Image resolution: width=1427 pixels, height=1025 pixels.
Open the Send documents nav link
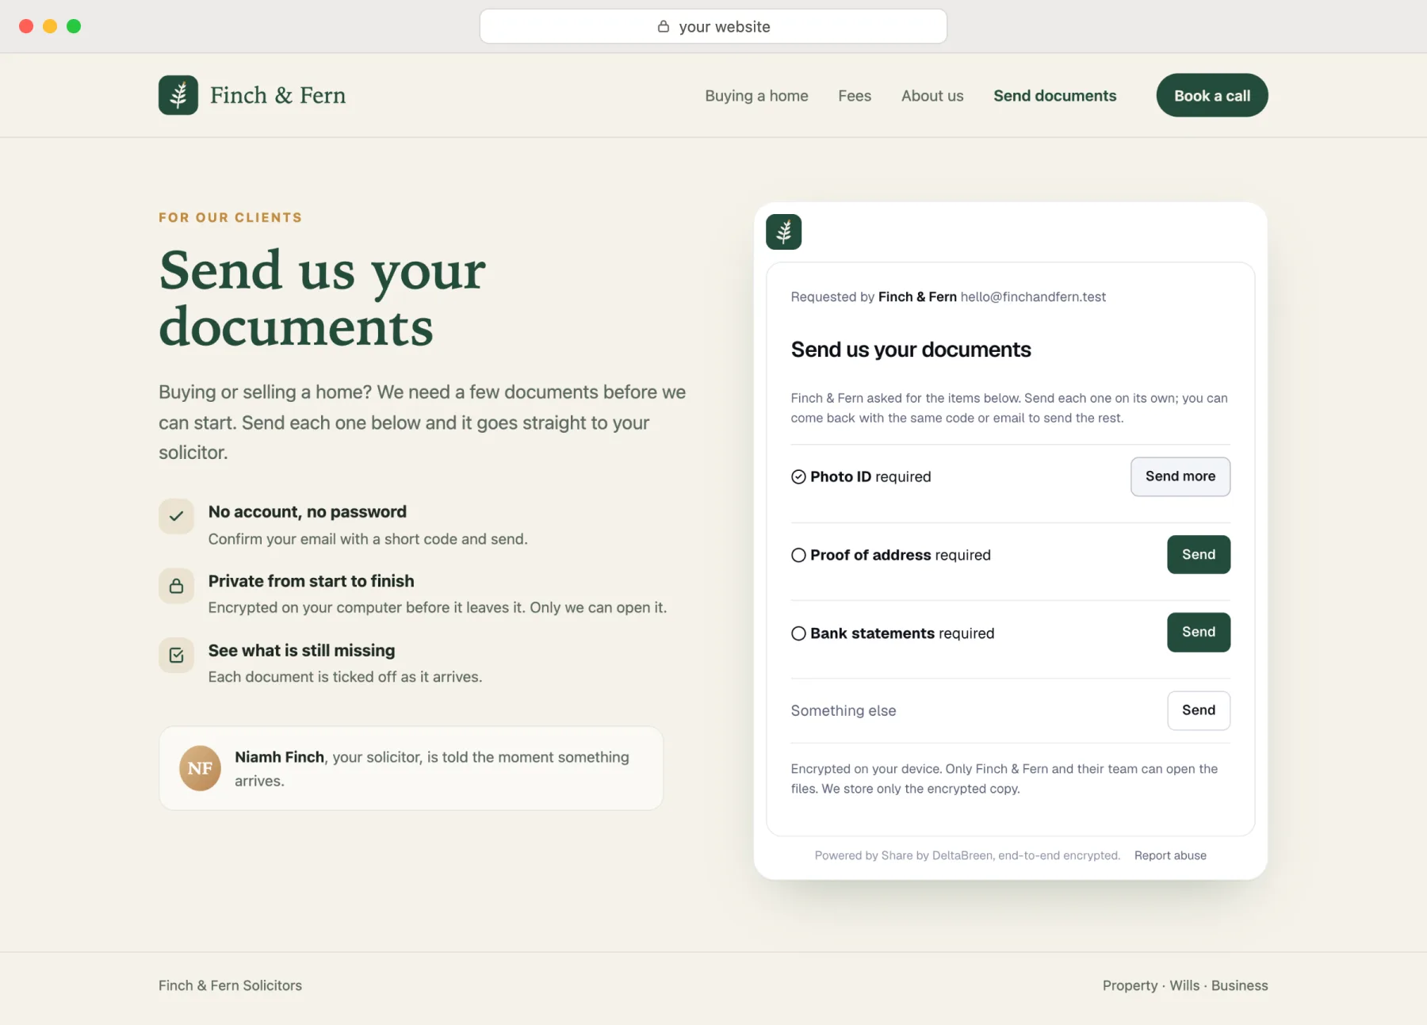1055,96
